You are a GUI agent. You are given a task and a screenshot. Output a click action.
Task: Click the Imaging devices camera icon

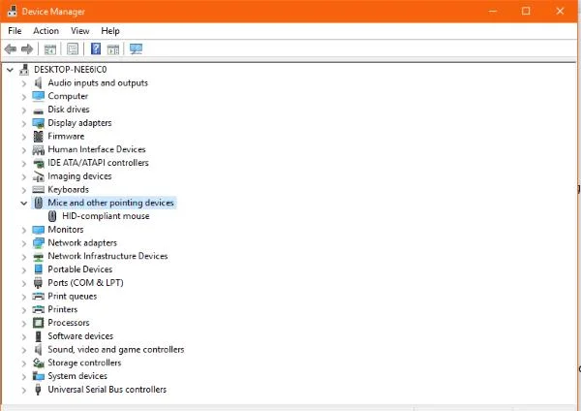[38, 176]
